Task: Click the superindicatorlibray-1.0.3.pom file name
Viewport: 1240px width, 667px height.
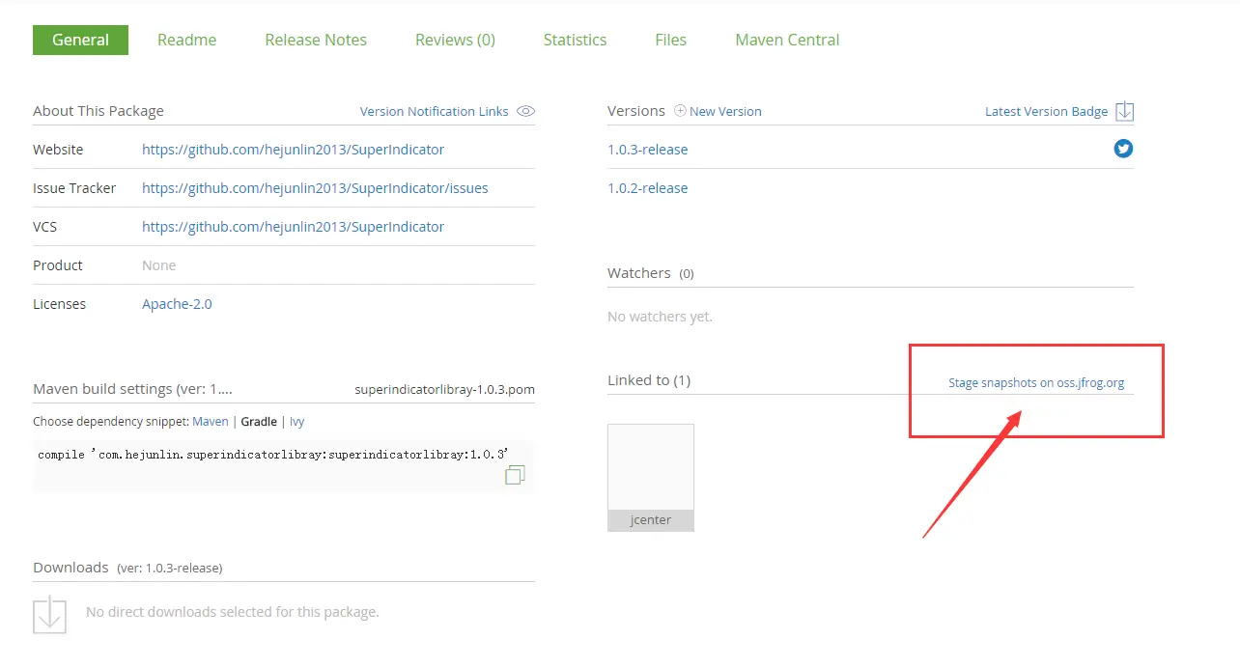Action: coord(445,390)
